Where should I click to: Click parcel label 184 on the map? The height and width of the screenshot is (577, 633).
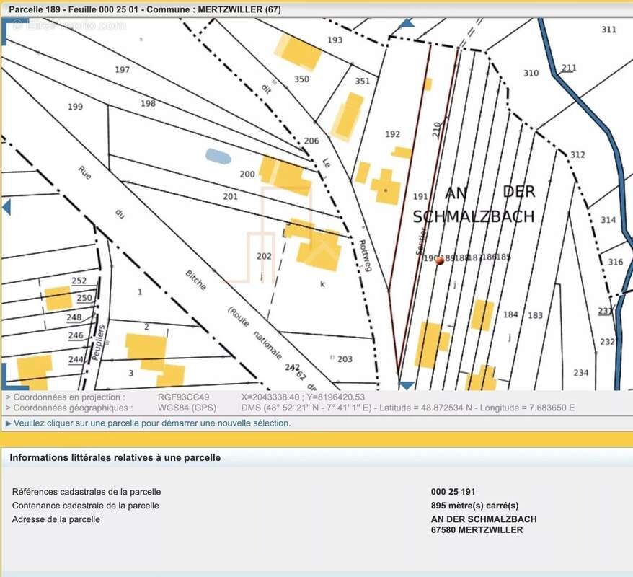click(510, 314)
